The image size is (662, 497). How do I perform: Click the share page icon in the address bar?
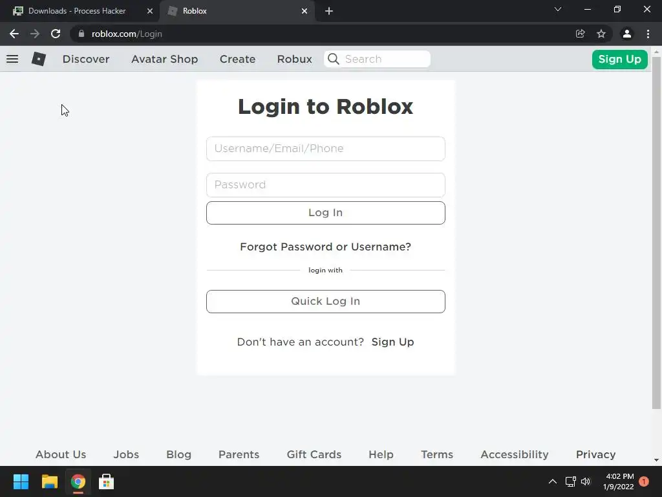(580, 34)
